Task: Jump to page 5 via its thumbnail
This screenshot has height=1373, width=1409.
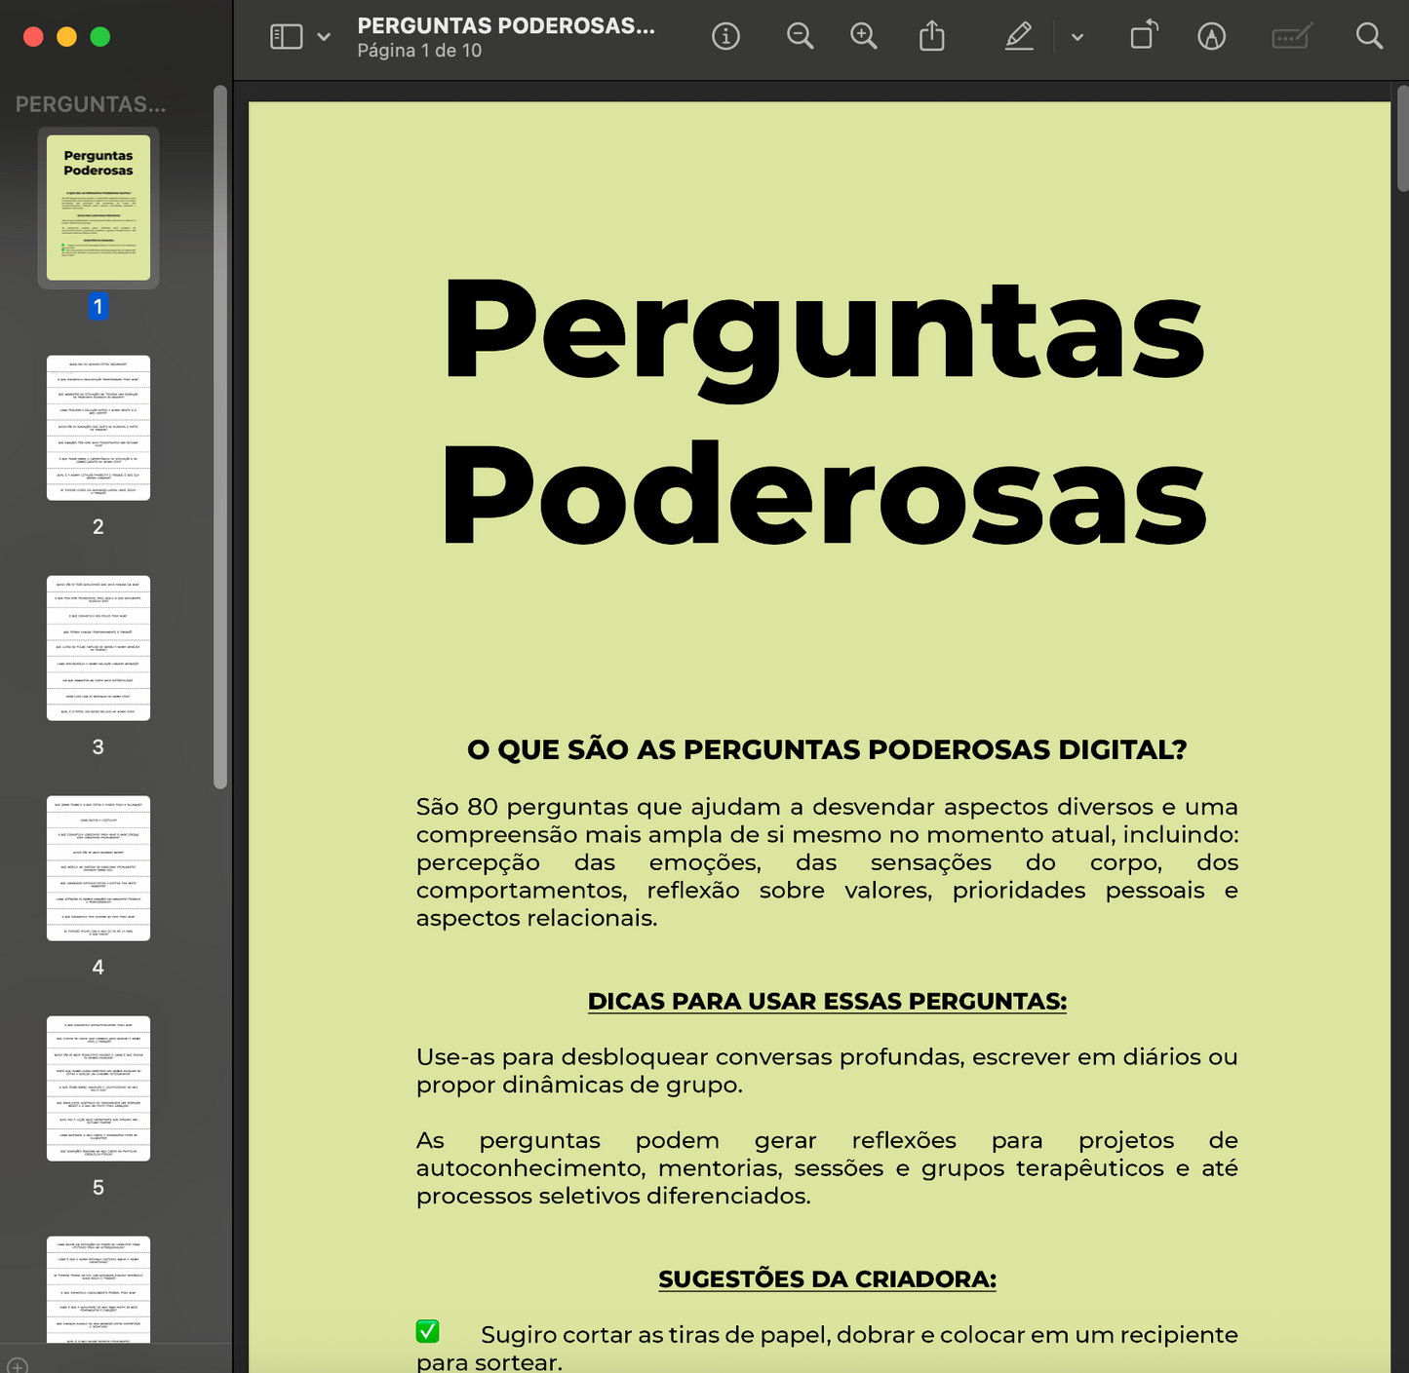Action: click(98, 1089)
